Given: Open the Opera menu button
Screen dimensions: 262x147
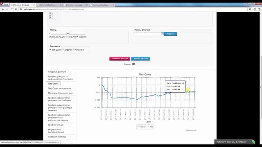Looking at the screenshot, I should (5, 4).
